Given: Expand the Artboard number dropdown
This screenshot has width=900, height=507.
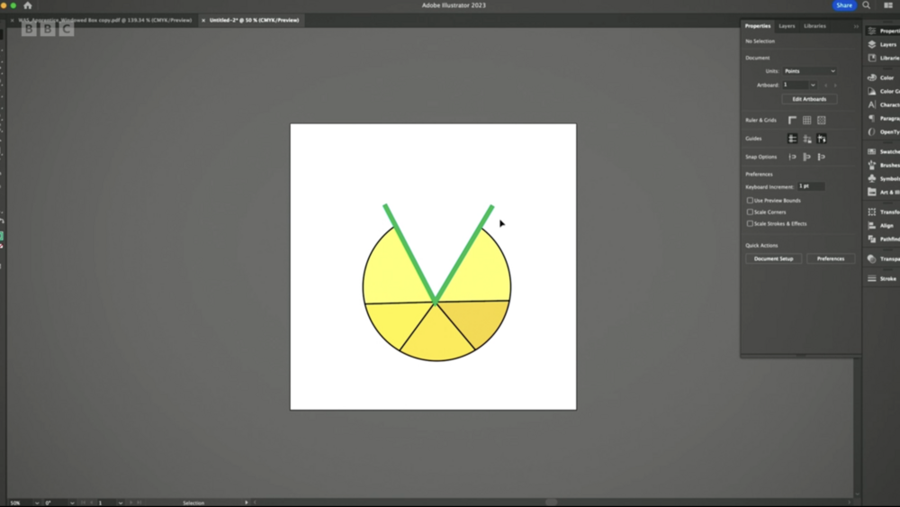Looking at the screenshot, I should 812,85.
